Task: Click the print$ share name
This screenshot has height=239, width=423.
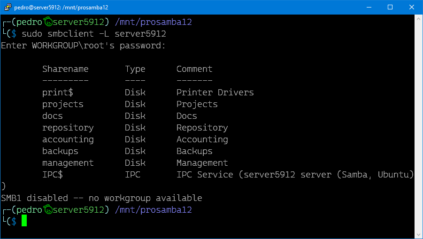Action: coord(58,93)
